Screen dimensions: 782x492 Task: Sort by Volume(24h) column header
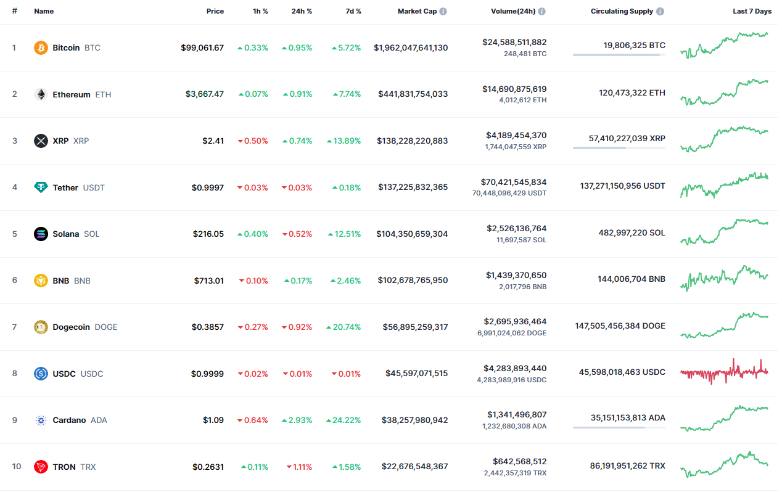(x=513, y=11)
